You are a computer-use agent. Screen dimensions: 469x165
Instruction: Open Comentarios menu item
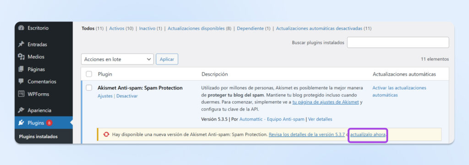pyautogui.click(x=42, y=81)
